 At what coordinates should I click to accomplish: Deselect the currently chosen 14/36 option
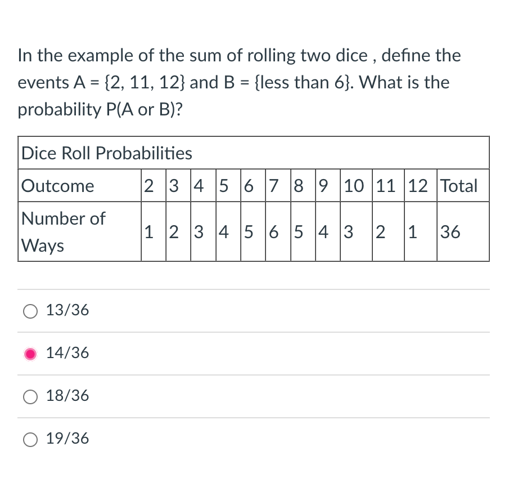(x=30, y=354)
